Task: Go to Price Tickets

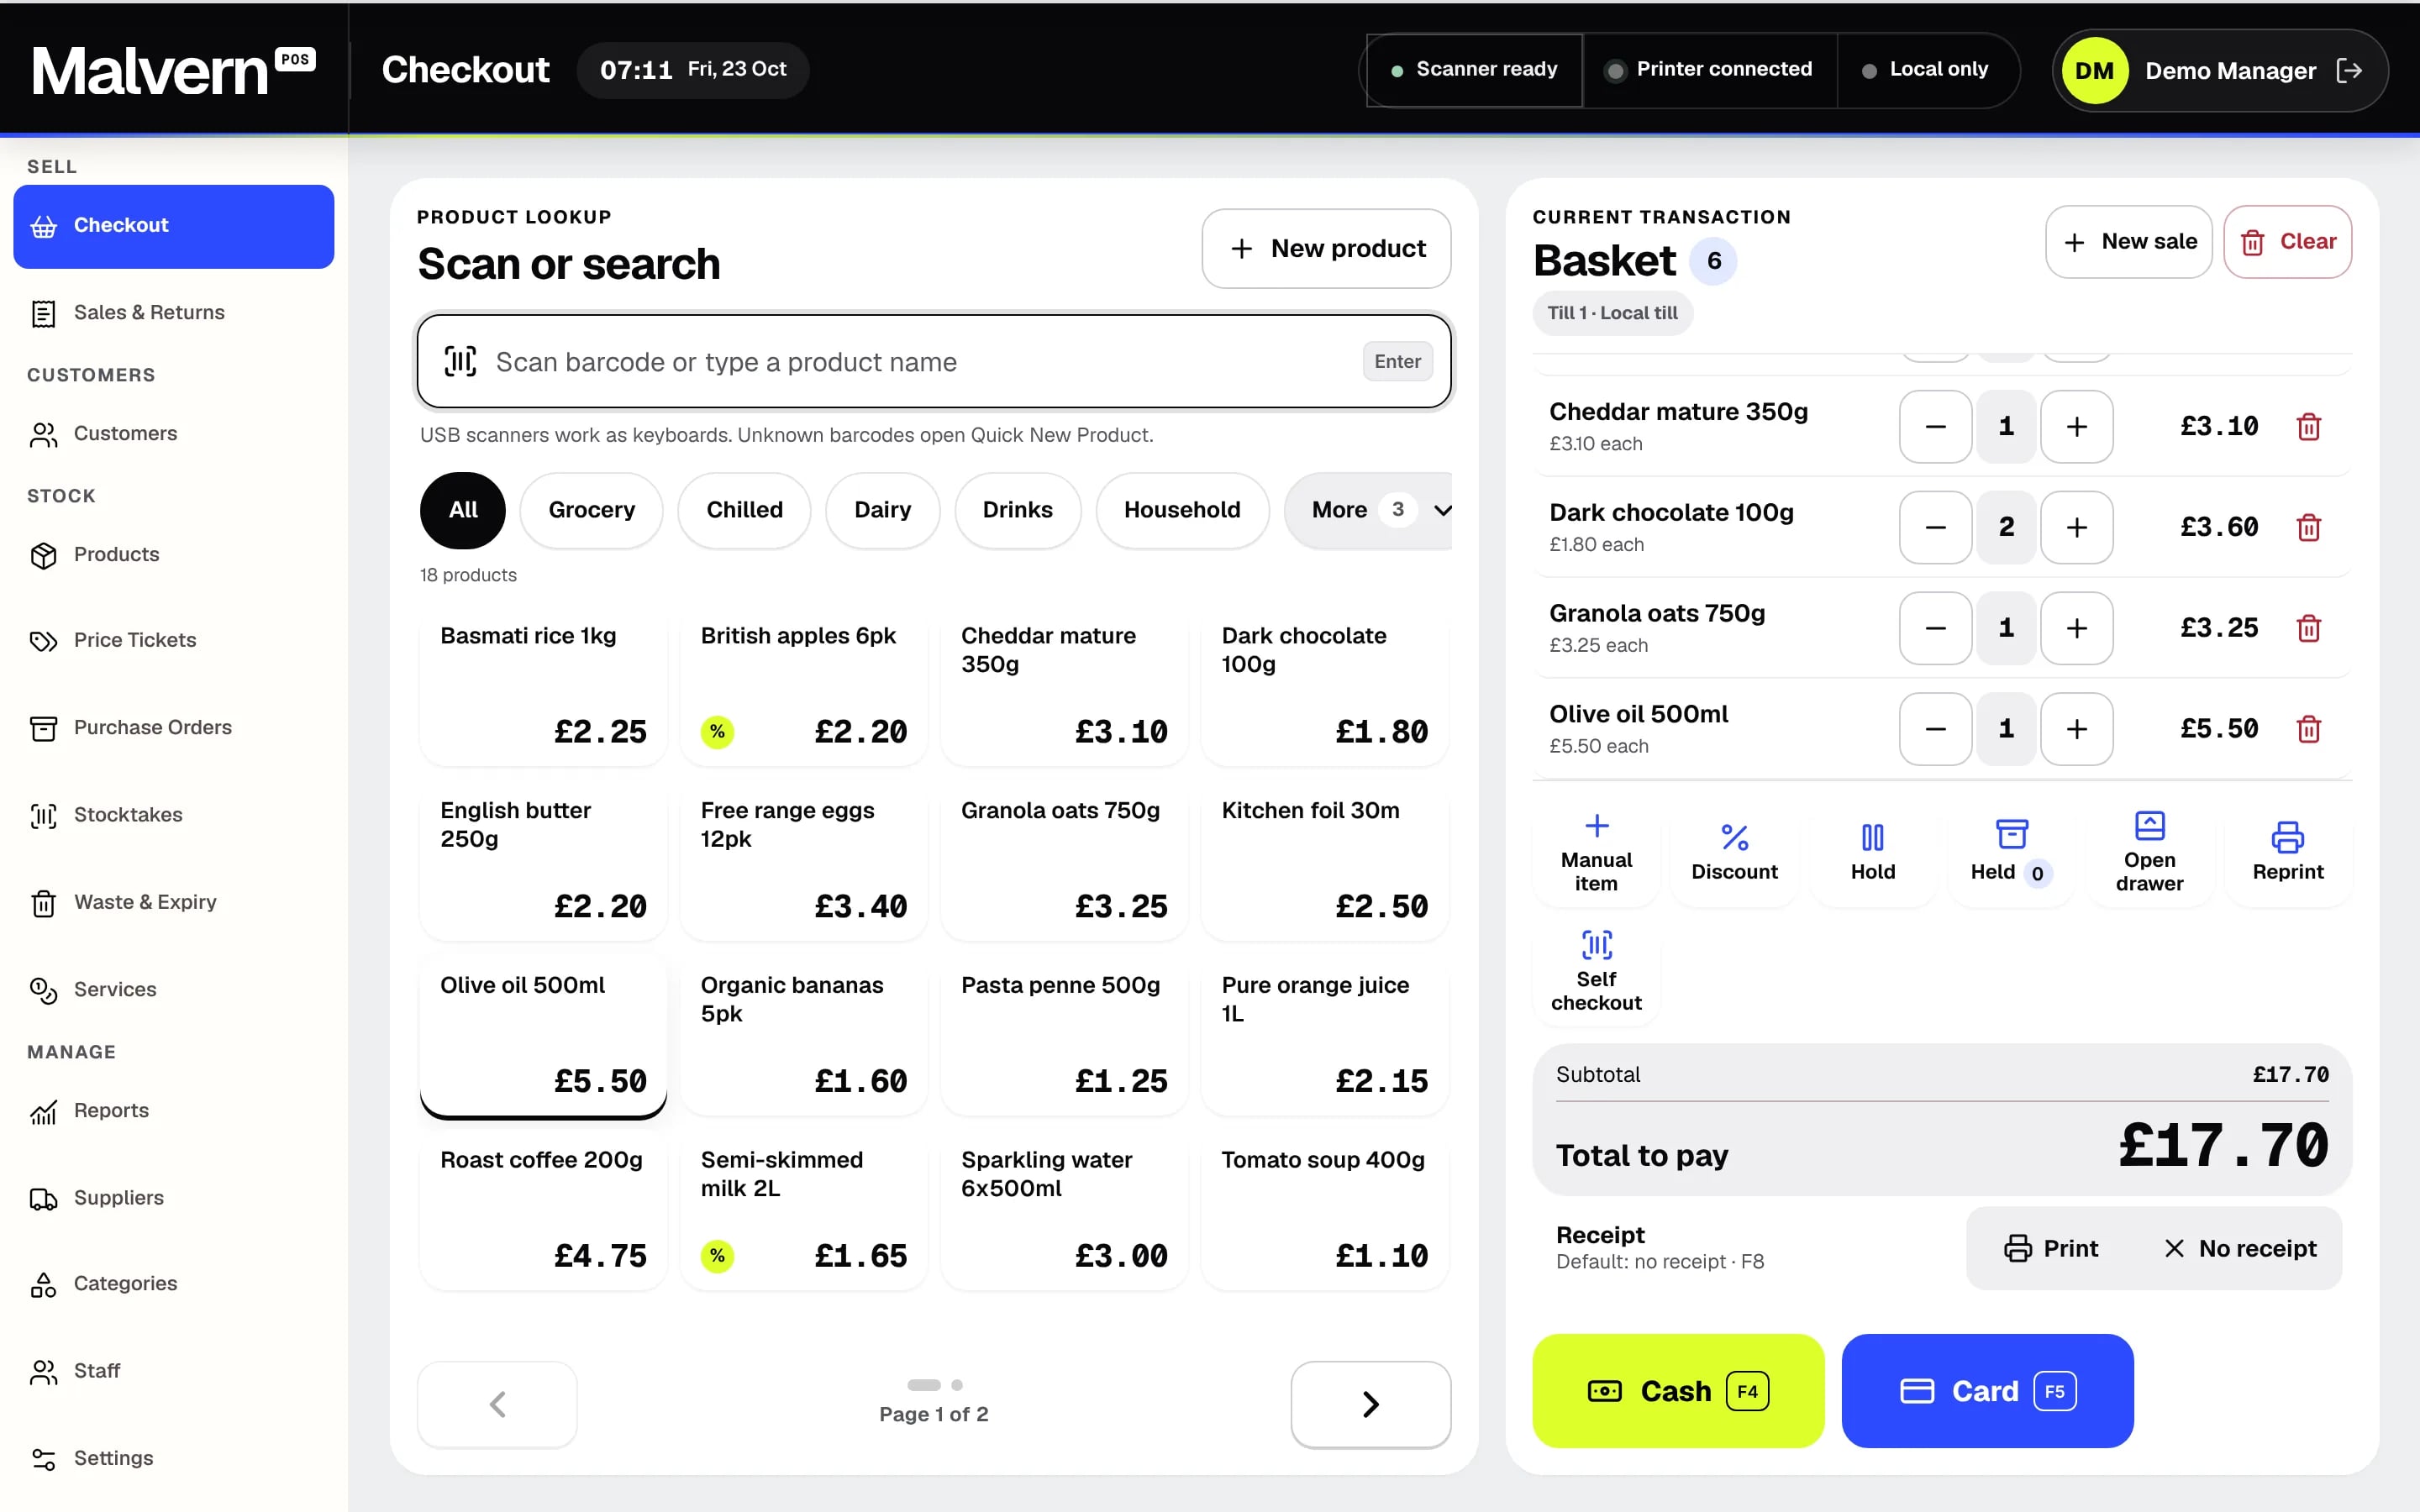Action: 174,640
